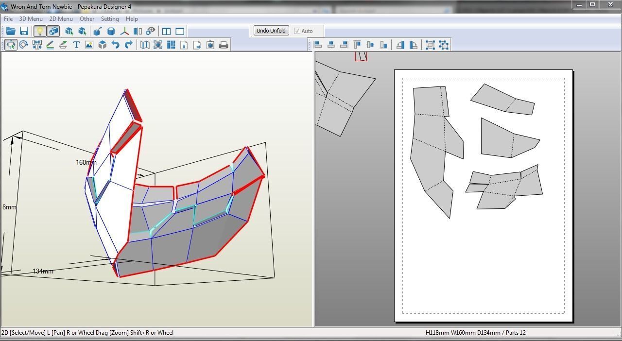Open the Setting menu

click(110, 19)
